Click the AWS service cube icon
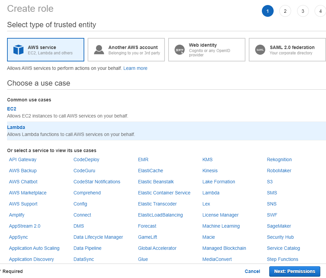Image resolution: width=326 pixels, height=278 pixels. pyautogui.click(x=18, y=50)
